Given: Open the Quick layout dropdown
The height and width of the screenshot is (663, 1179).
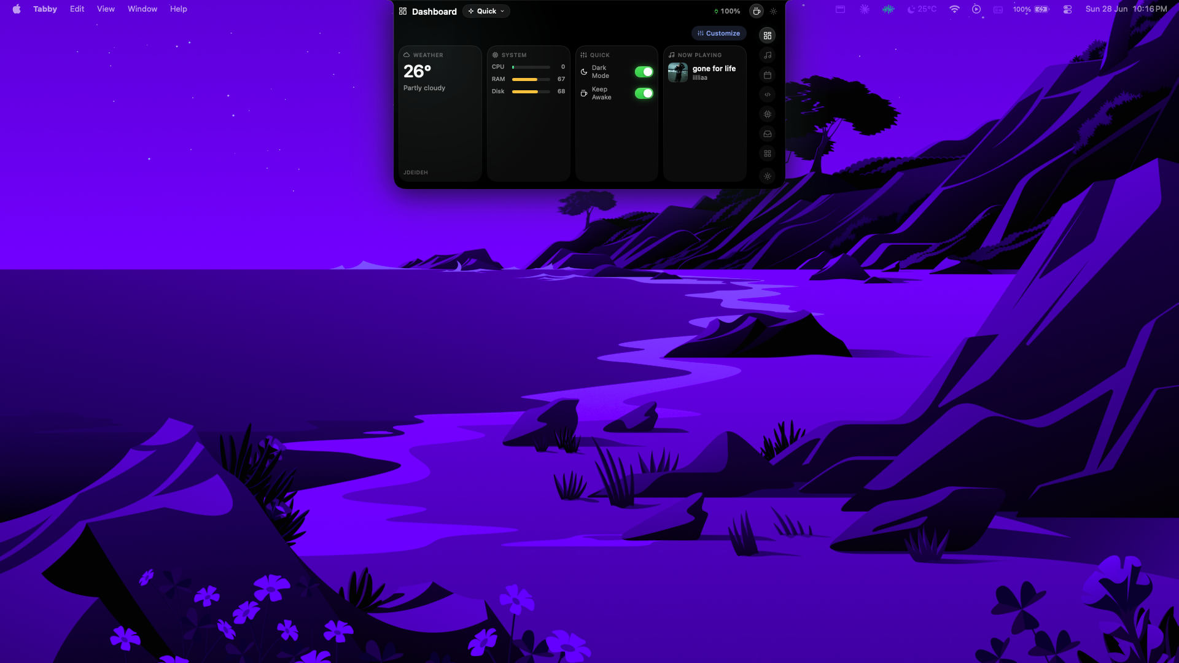Looking at the screenshot, I should pos(486,11).
